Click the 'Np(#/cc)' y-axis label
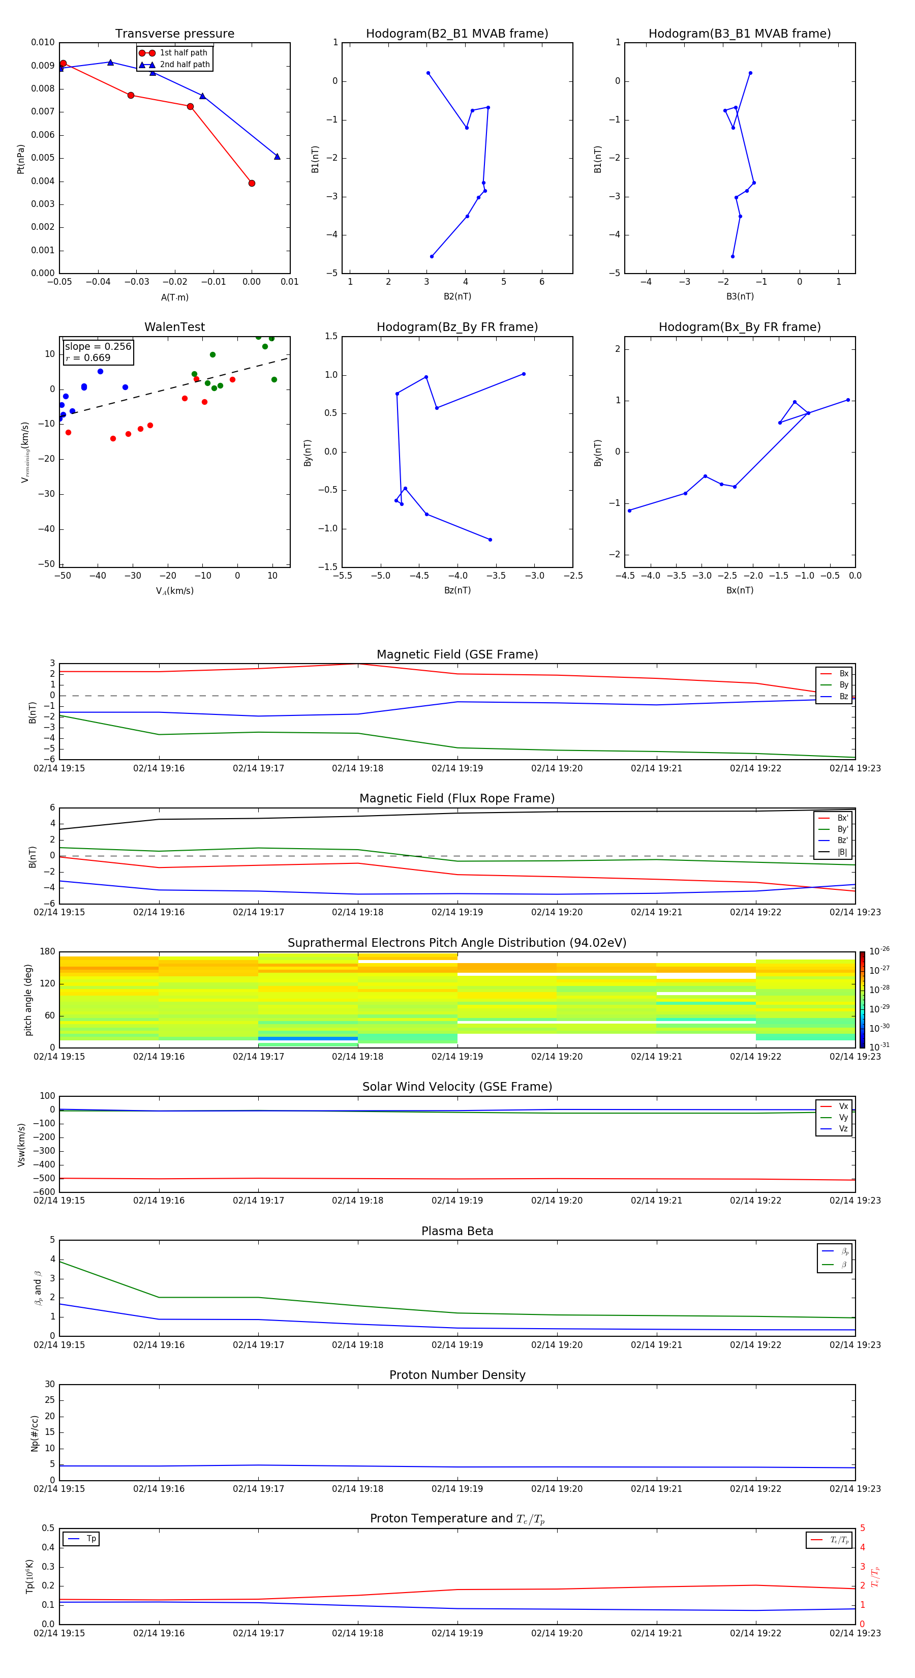 [x=35, y=1433]
